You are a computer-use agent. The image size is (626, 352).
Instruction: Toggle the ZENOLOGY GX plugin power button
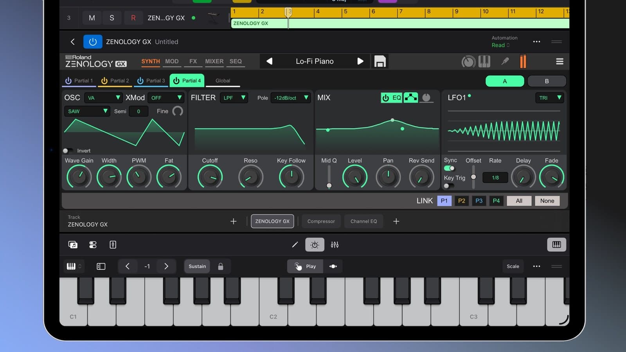(x=93, y=41)
